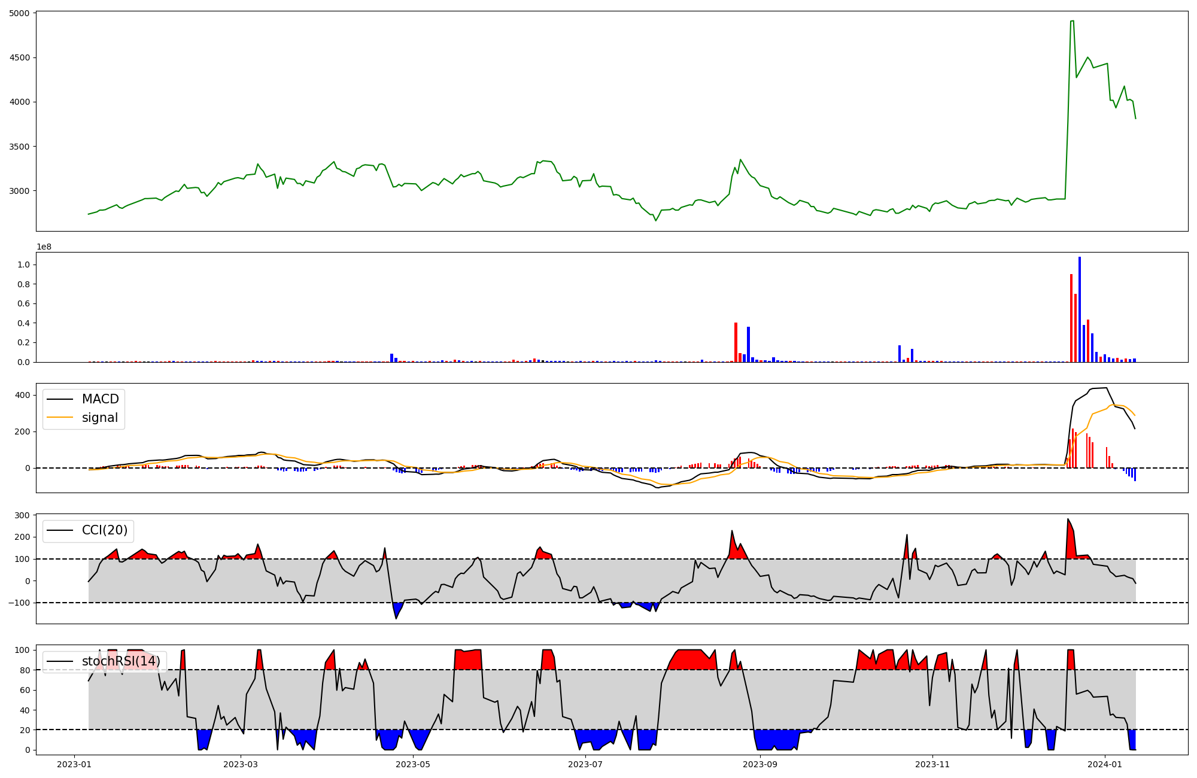Click the 300 tick on CCI axis
This screenshot has height=778, width=1197.
[23, 515]
